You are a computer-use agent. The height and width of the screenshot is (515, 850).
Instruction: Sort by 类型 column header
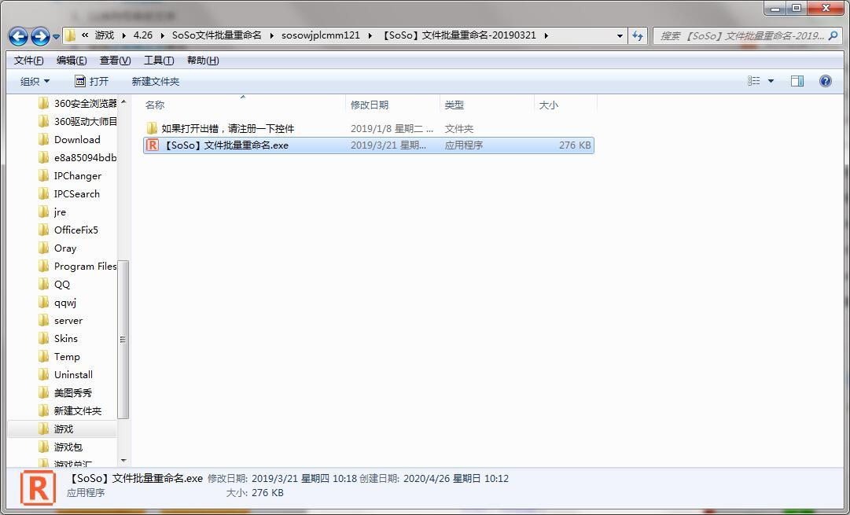pyautogui.click(x=454, y=105)
